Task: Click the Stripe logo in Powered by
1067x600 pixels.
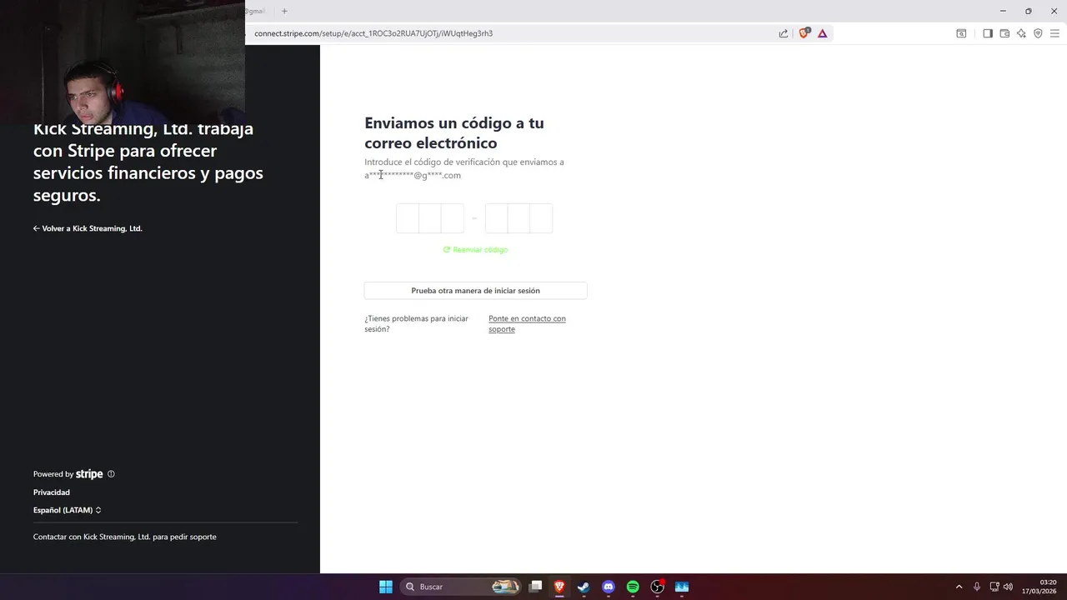Action: 89,474
